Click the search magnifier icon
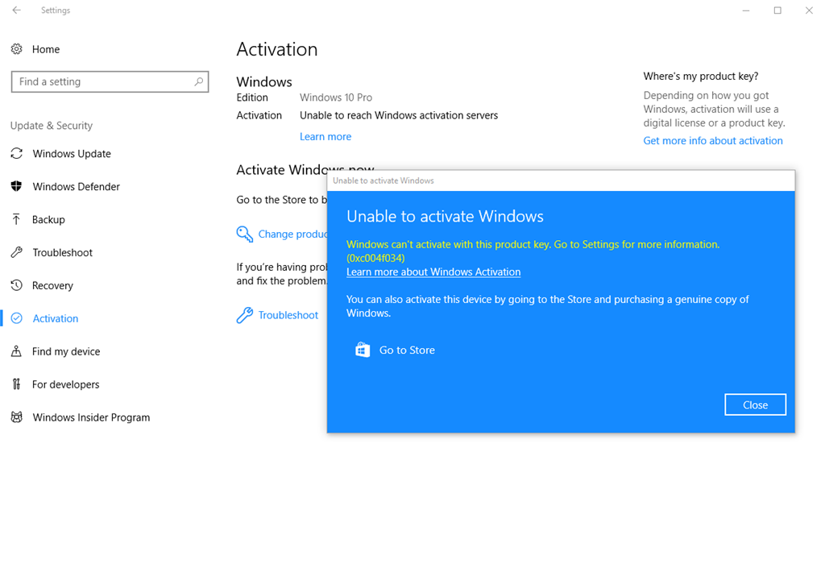This screenshot has width=825, height=581. 198,81
